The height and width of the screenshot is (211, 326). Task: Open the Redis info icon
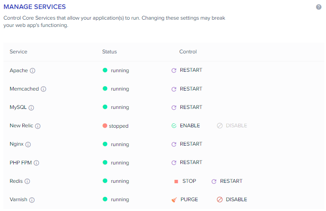pyautogui.click(x=27, y=182)
